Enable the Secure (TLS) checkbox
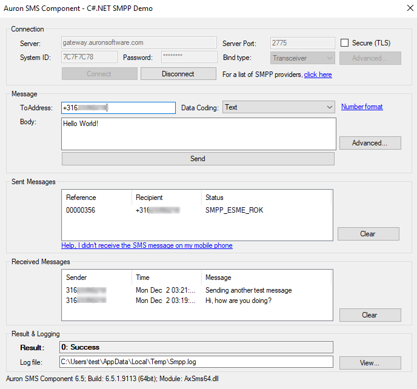417x389 pixels. pyautogui.click(x=345, y=43)
